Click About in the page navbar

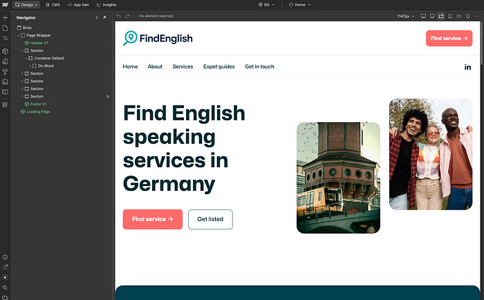click(155, 66)
